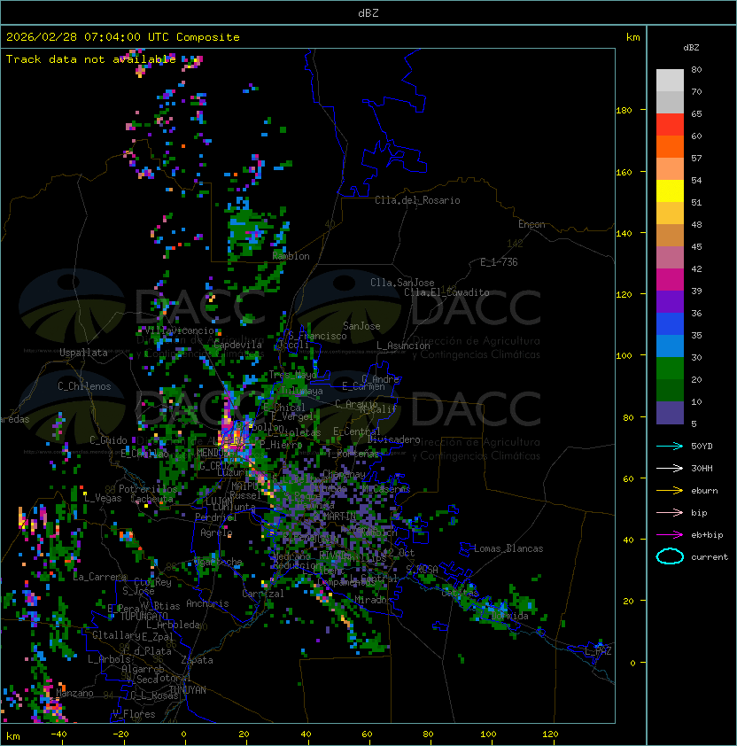Select the slate 10 dBZ legend swatch
The image size is (737, 746).
tap(670, 413)
